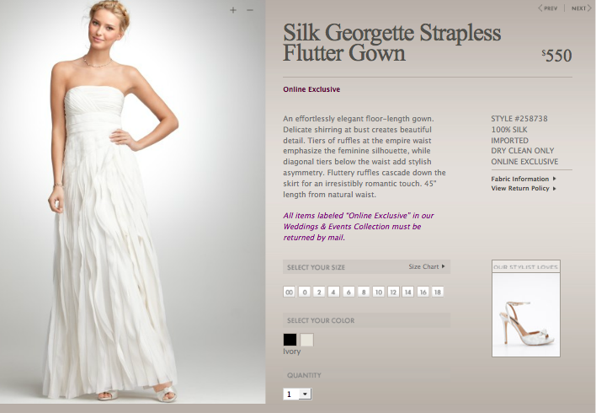Choose size 4
Viewport: 596px width, 413px height.
[x=333, y=292]
